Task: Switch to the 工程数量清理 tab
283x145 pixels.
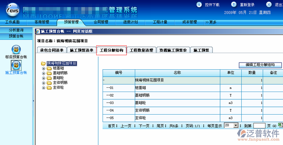Action: click(x=141, y=50)
